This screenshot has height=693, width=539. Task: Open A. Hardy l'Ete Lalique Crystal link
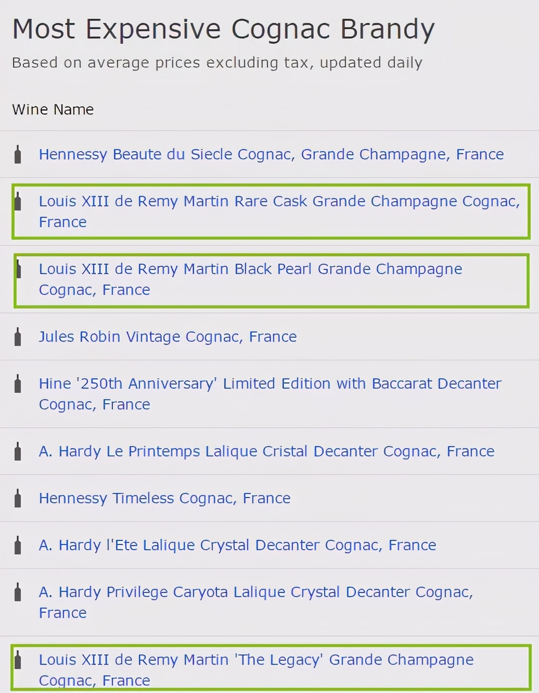(237, 545)
